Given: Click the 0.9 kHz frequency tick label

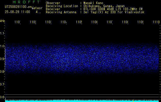Looking at the screenshot, I should [2, 59].
